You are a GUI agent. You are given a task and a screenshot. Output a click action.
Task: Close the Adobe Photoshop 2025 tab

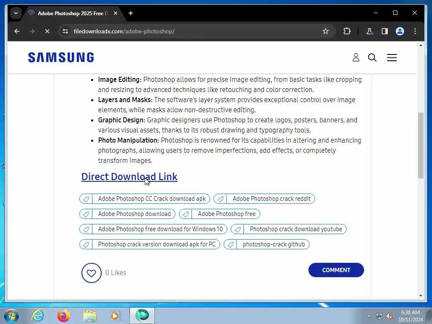coord(116,13)
